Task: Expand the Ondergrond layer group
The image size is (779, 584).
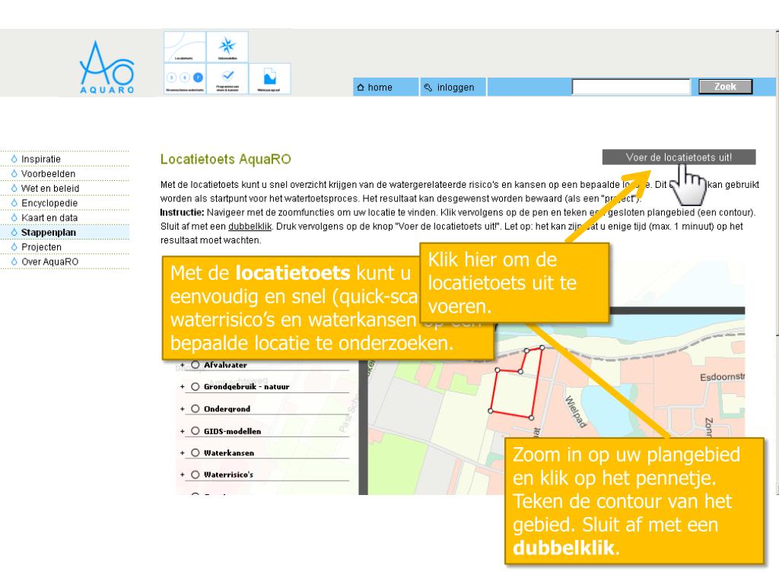Action: tap(183, 408)
